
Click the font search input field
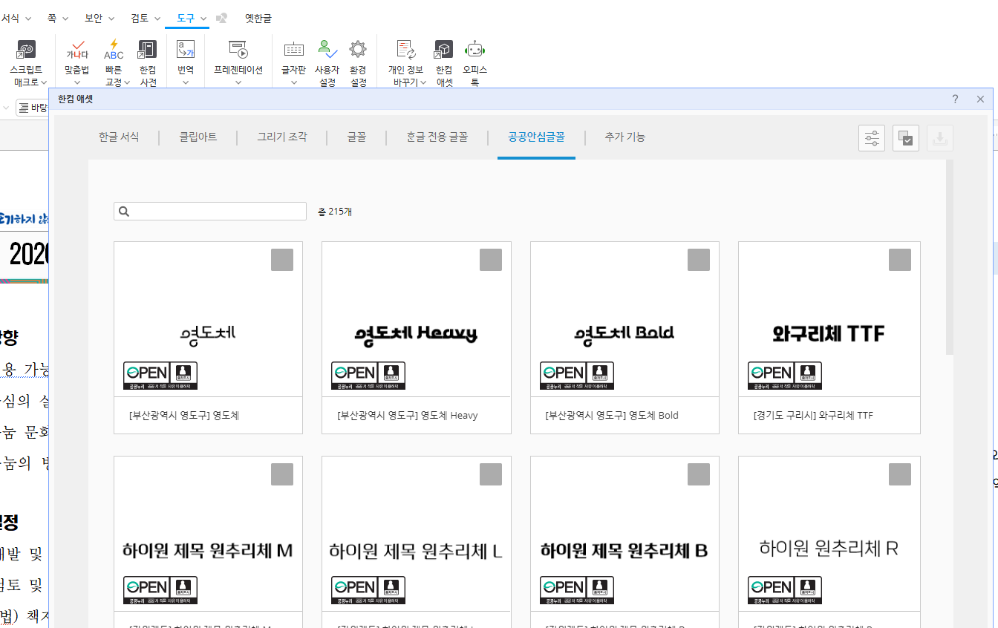[210, 212]
